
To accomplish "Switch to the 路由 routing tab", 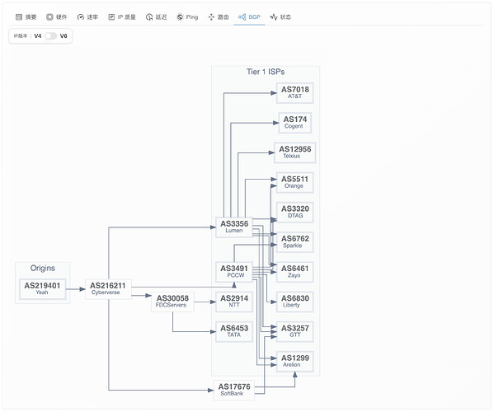I will click(x=219, y=17).
